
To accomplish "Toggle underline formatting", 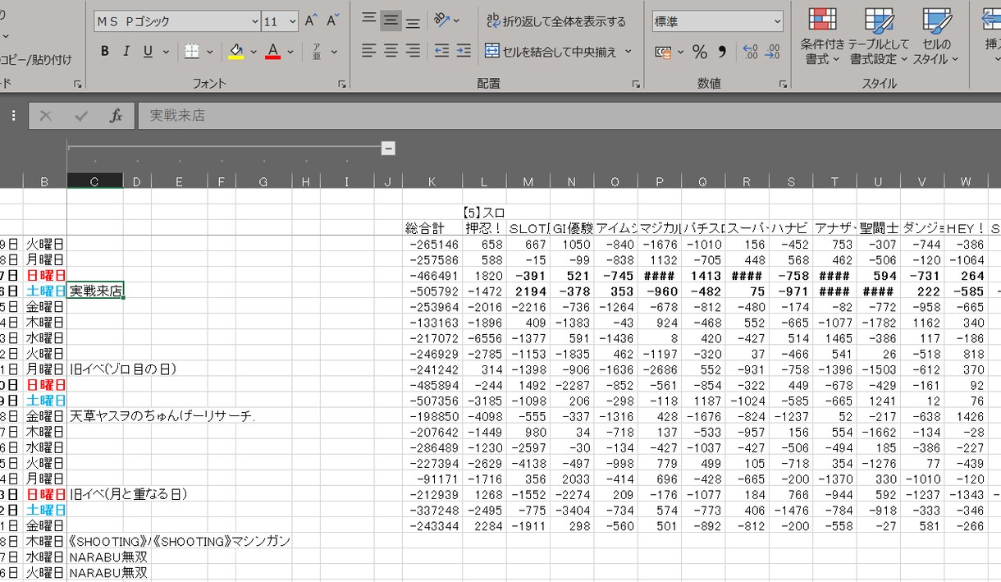I will pos(148,52).
